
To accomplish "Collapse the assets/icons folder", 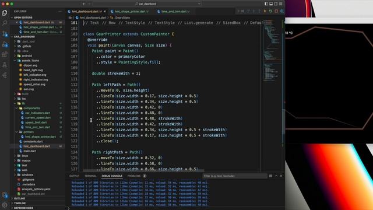I will coord(30,61).
